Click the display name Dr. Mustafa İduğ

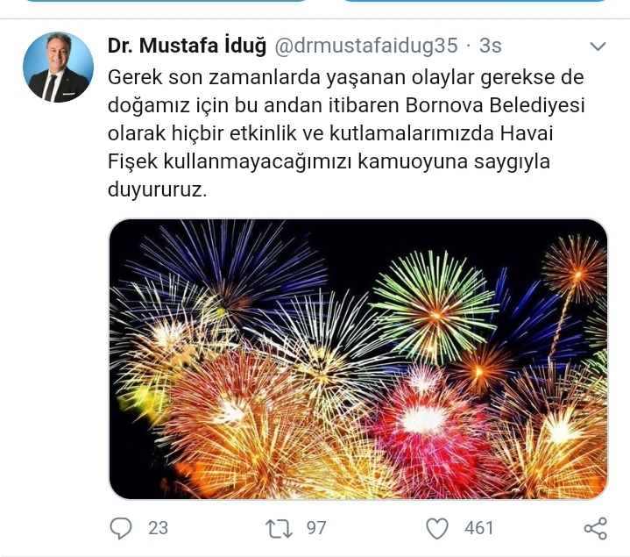(187, 46)
